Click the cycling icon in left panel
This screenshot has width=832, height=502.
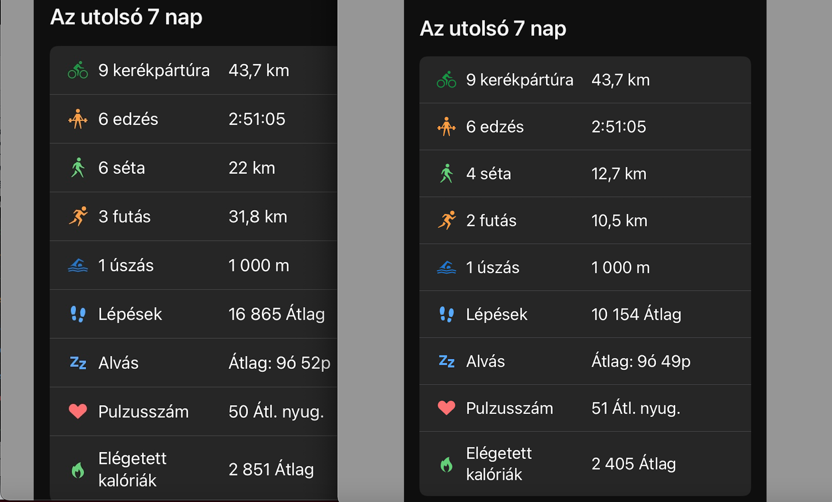pos(78,70)
